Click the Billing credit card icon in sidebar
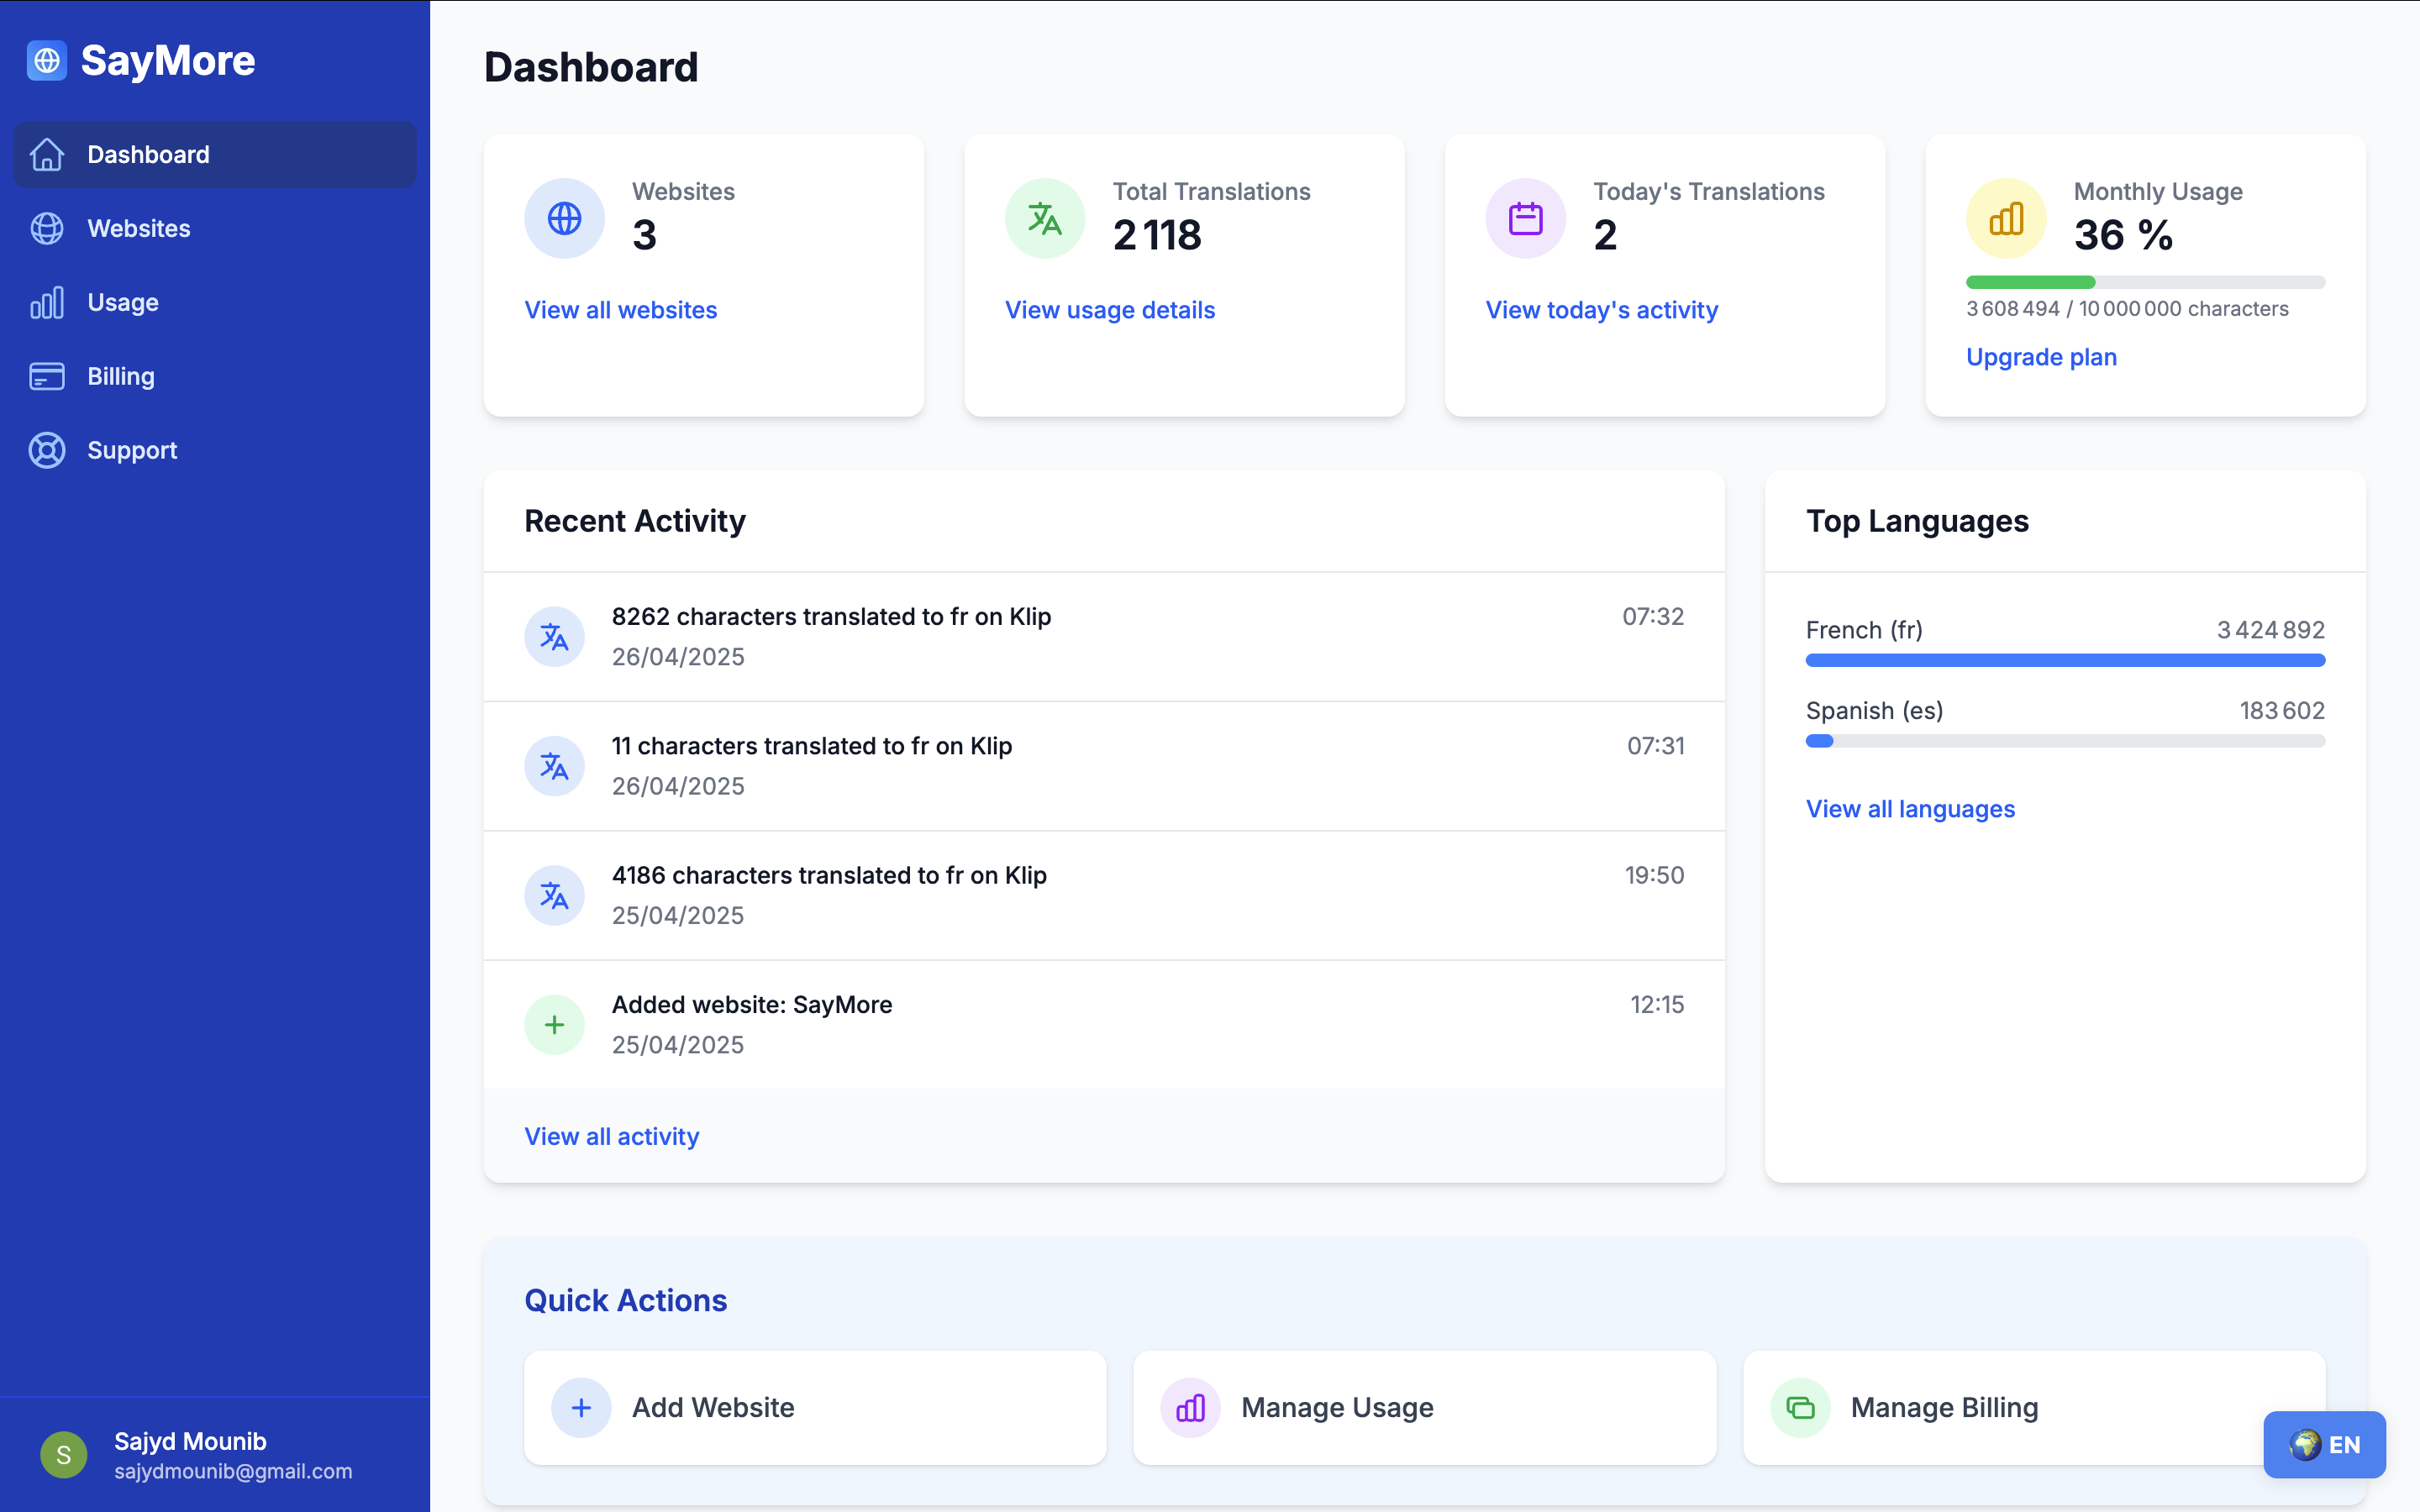2420x1512 pixels. (47, 376)
